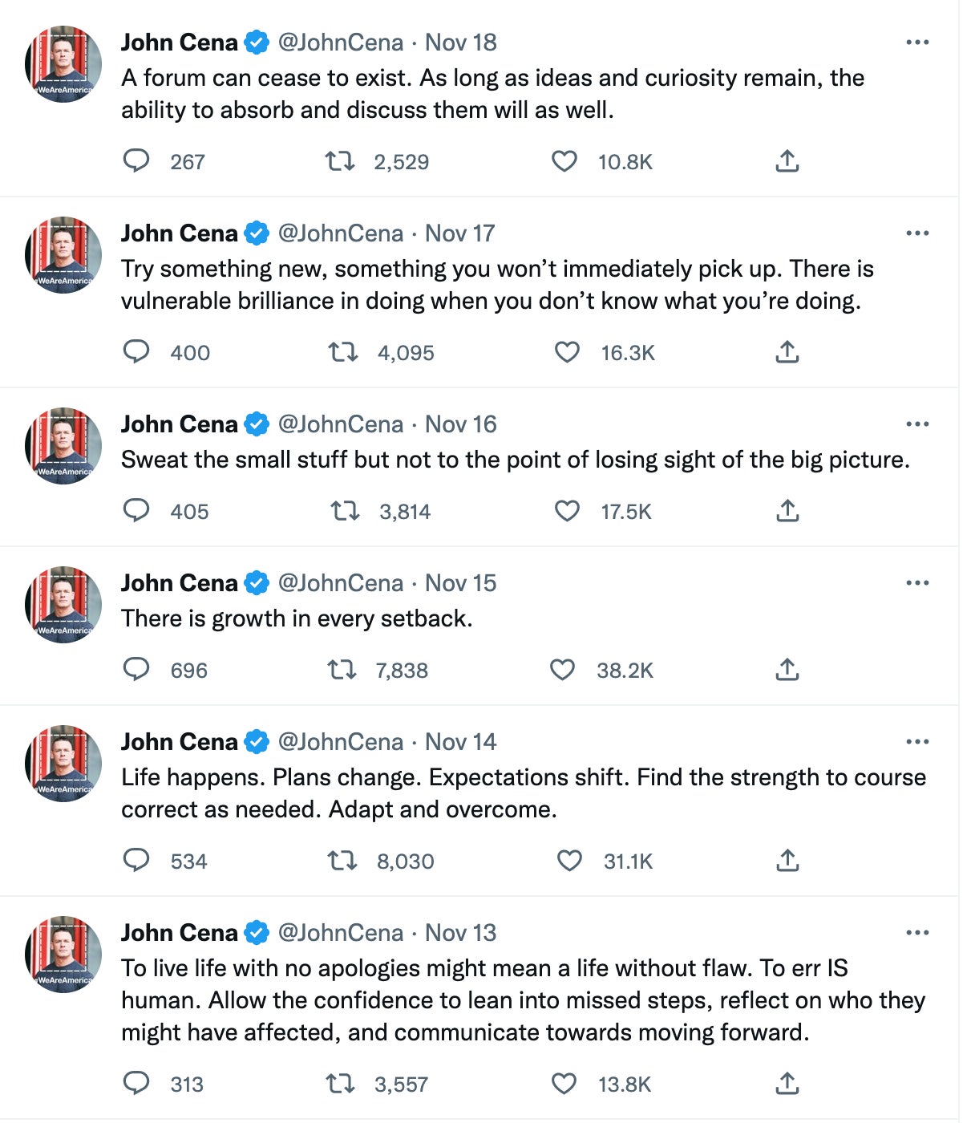
Task: Click John Cena's name on Nov 13 tweet
Action: (x=179, y=933)
